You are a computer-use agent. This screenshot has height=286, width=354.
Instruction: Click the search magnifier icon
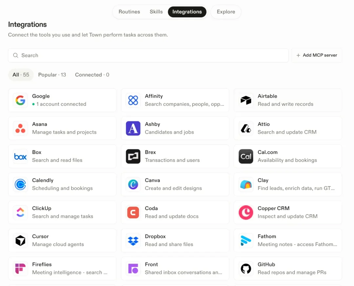16,55
